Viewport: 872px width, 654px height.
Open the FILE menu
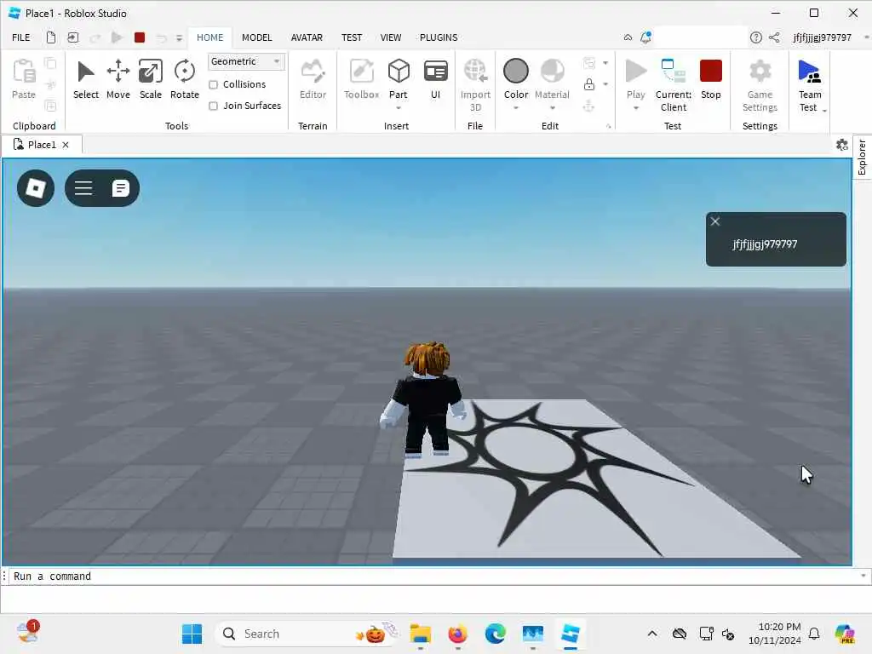click(x=21, y=37)
